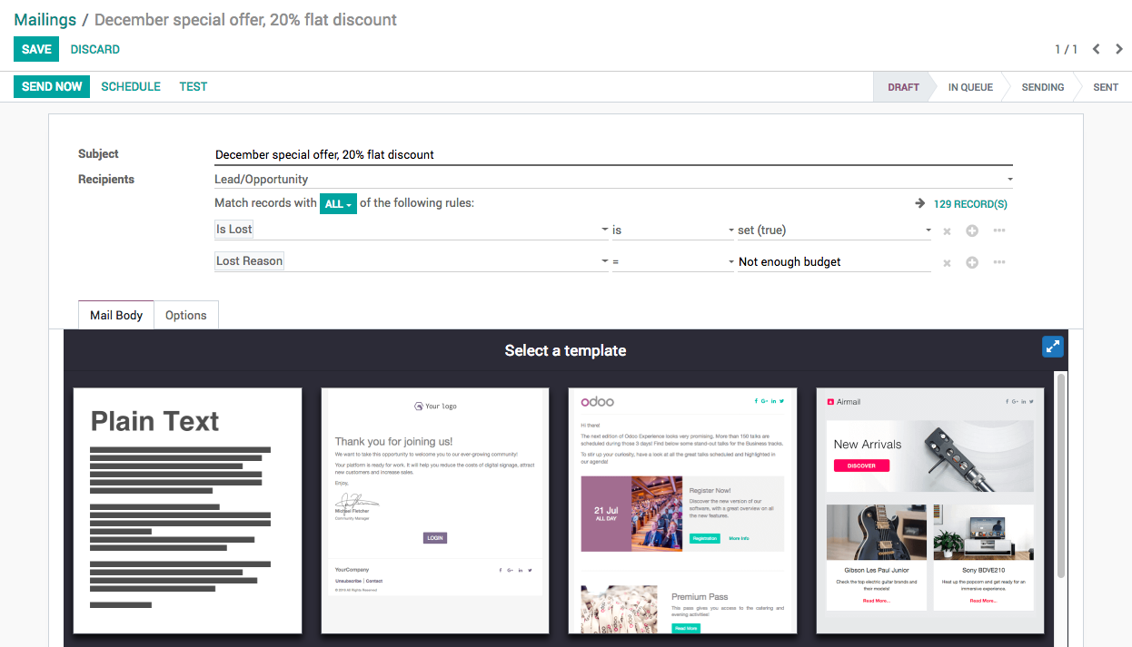Screen dimensions: 1132x647
Task: Choose the Plain Text template
Action: coord(187,510)
